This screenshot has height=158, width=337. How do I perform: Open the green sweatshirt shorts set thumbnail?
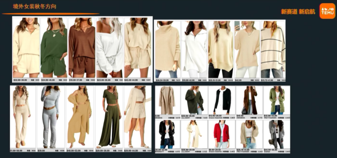[54, 48]
